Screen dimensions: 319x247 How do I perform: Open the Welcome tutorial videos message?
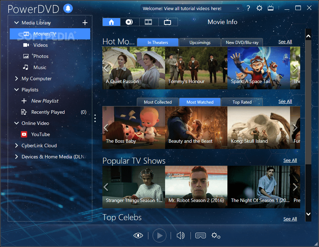pos(182,9)
